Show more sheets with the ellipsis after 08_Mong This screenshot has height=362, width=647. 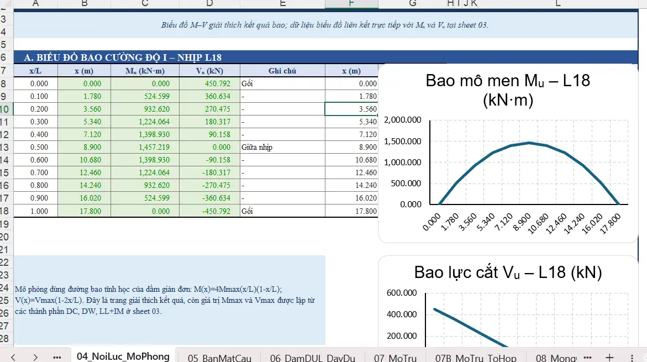tap(587, 358)
